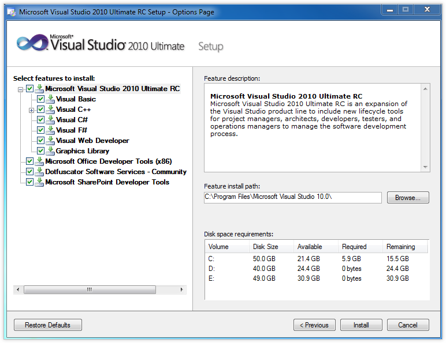Screen dimensions: 446x343
Task: Select Dotfuscator Software Services - Community item
Action: click(x=116, y=172)
